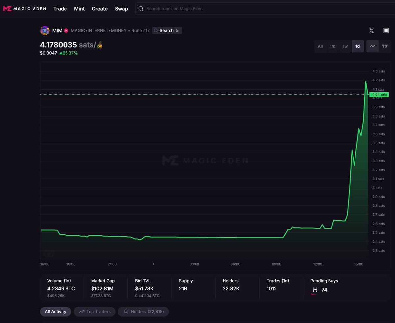Click the price 4.1780035
The height and width of the screenshot is (323, 395).
click(59, 45)
